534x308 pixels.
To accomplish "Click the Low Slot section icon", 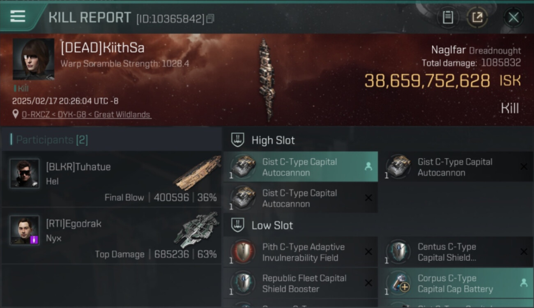I will 237,225.
